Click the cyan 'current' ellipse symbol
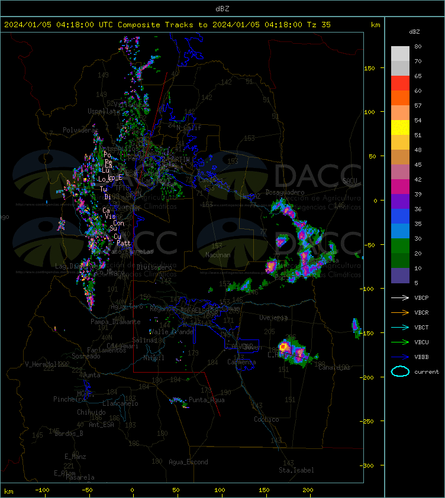The image size is (445, 498). [400, 371]
